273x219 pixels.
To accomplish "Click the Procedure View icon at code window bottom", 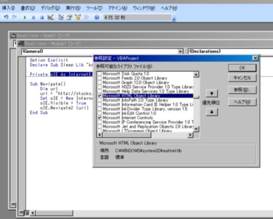I will 21,213.
